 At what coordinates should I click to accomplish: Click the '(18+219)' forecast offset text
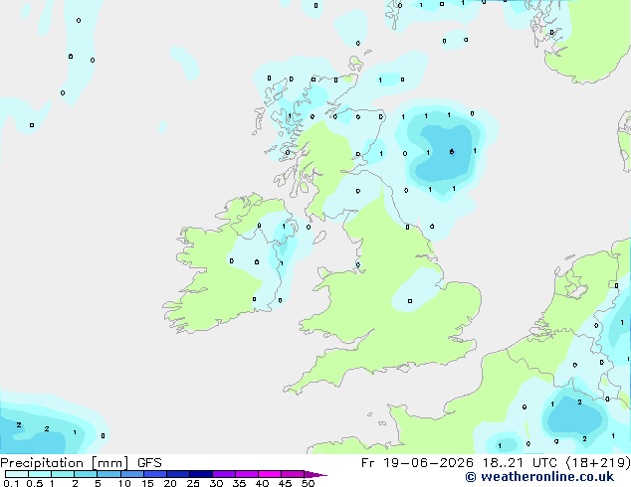(598, 463)
